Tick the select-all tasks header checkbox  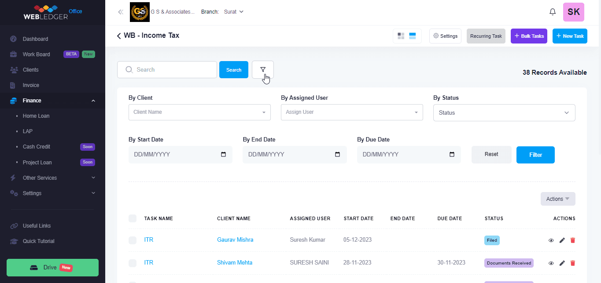133,218
